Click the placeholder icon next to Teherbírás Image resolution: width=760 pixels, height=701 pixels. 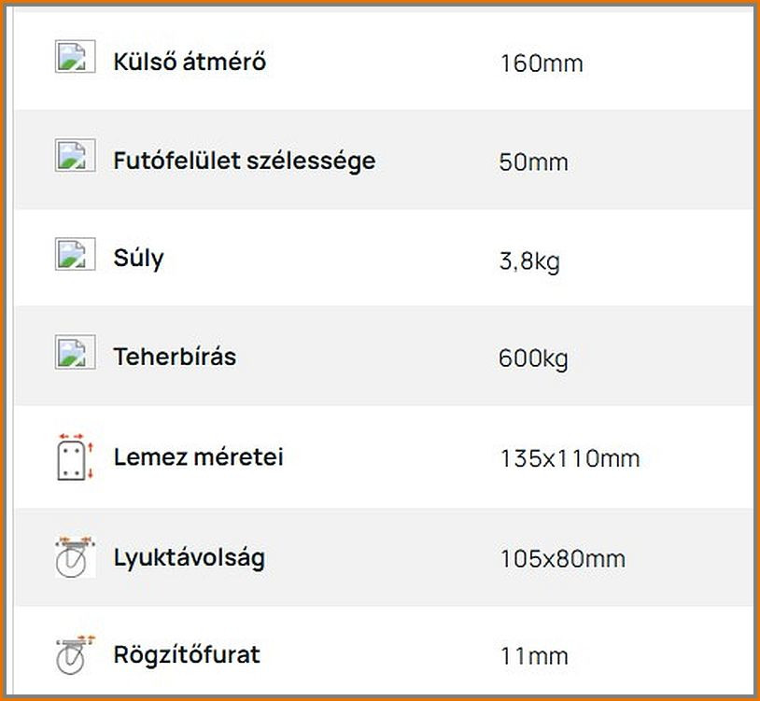click(75, 352)
